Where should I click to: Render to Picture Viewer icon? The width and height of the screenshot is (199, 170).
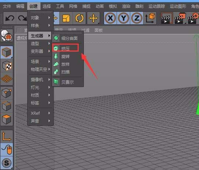click(x=180, y=18)
